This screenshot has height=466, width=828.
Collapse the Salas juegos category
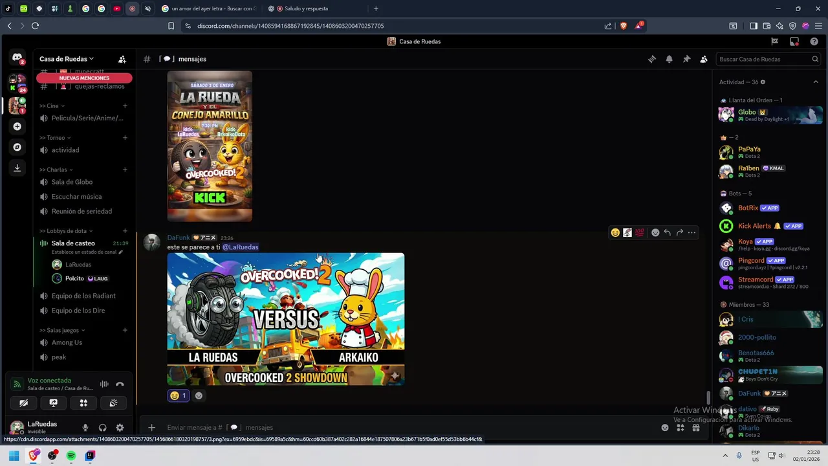(x=62, y=330)
